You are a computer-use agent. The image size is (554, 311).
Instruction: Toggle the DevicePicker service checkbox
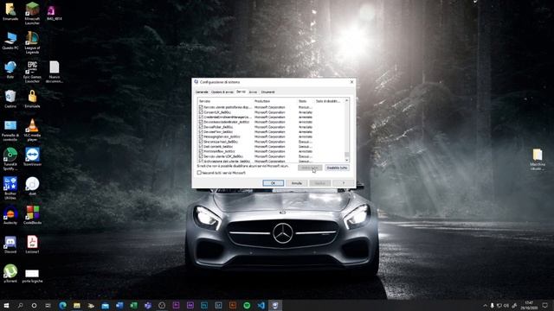(x=201, y=127)
